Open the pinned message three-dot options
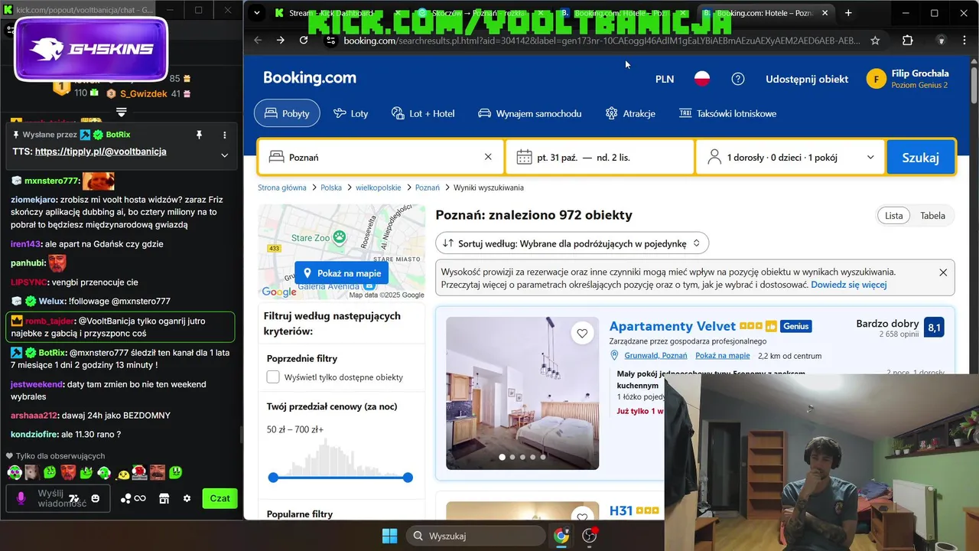This screenshot has height=551, width=979. [225, 135]
